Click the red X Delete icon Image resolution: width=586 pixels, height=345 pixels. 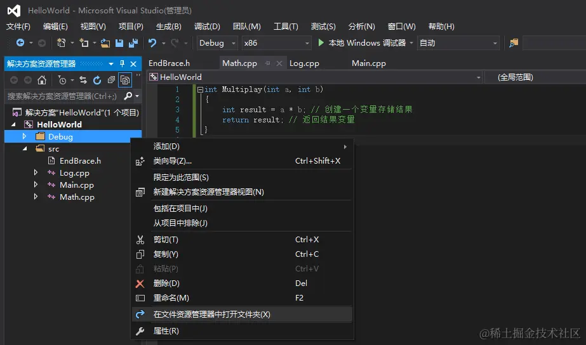tap(140, 283)
